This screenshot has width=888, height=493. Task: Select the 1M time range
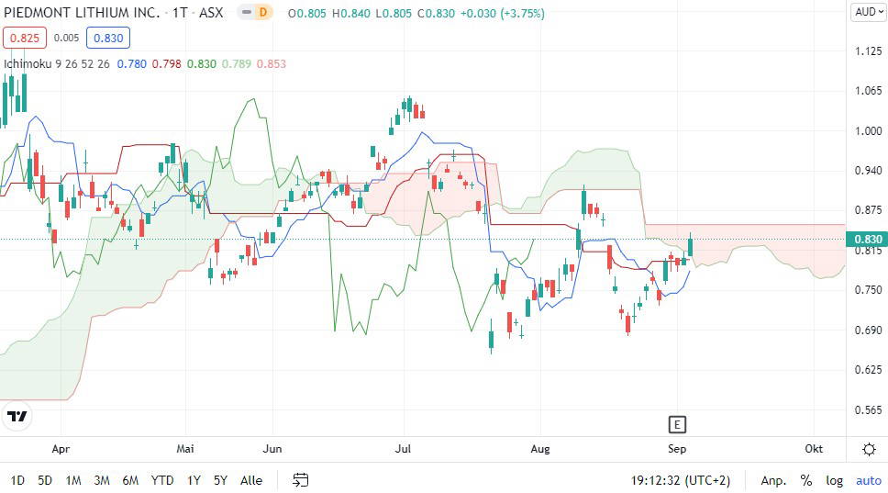73,480
